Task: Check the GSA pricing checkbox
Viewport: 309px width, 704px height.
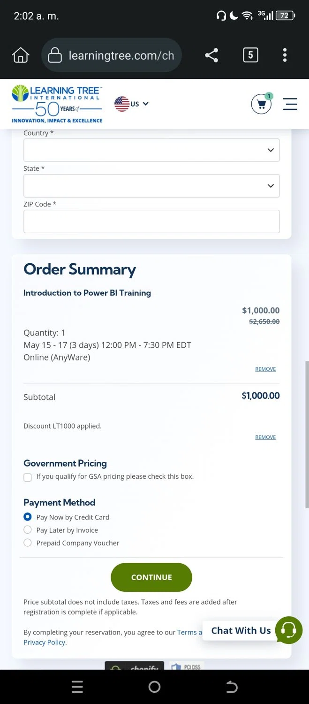Action: coord(28,477)
